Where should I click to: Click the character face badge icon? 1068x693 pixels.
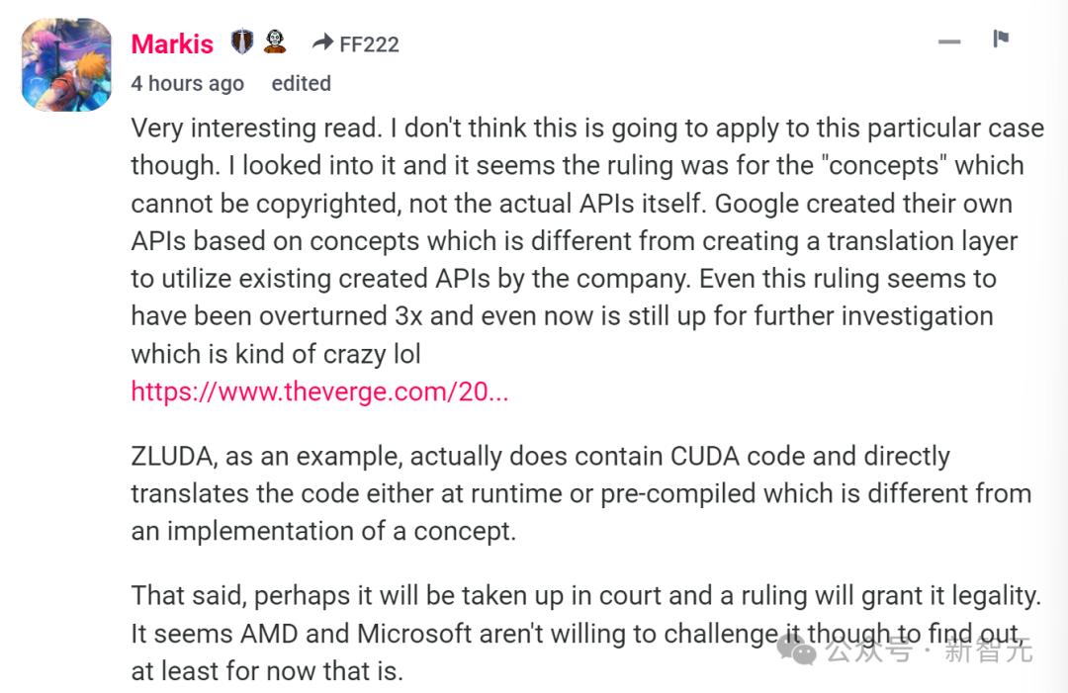tap(275, 42)
